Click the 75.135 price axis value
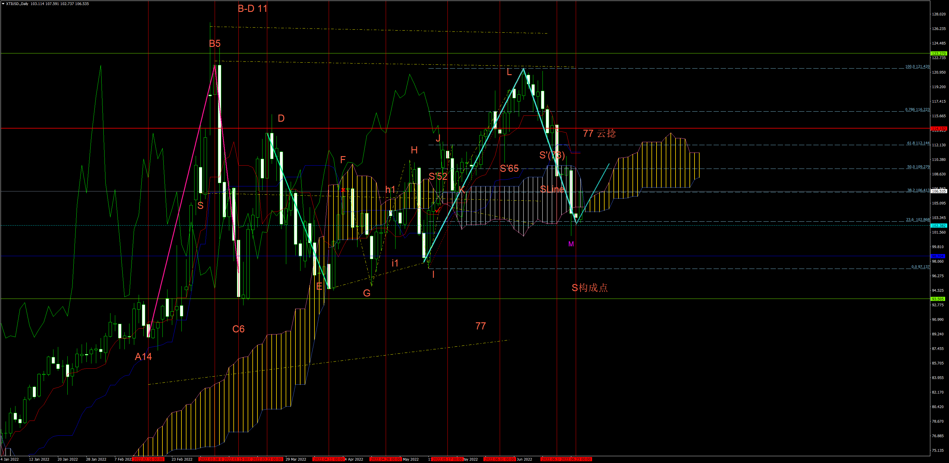The image size is (949, 463). [x=938, y=450]
